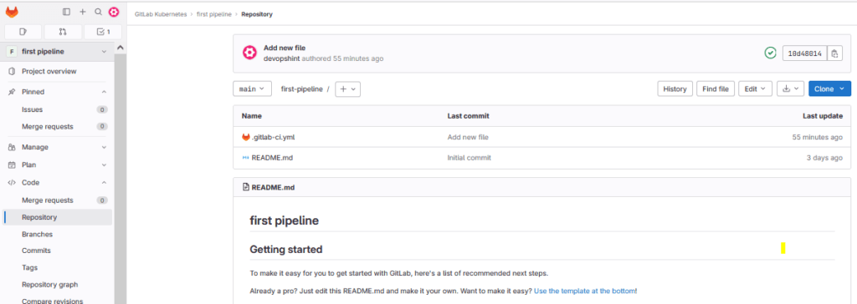Click the Code section brackets icon
The height and width of the screenshot is (304, 857).
[12, 183]
